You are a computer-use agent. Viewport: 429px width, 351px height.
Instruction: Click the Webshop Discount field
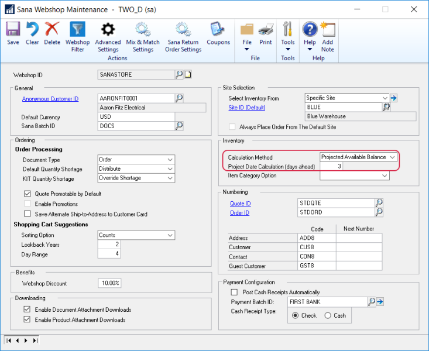click(109, 283)
